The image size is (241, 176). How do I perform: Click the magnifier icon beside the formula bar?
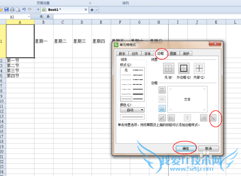(x=41, y=17)
